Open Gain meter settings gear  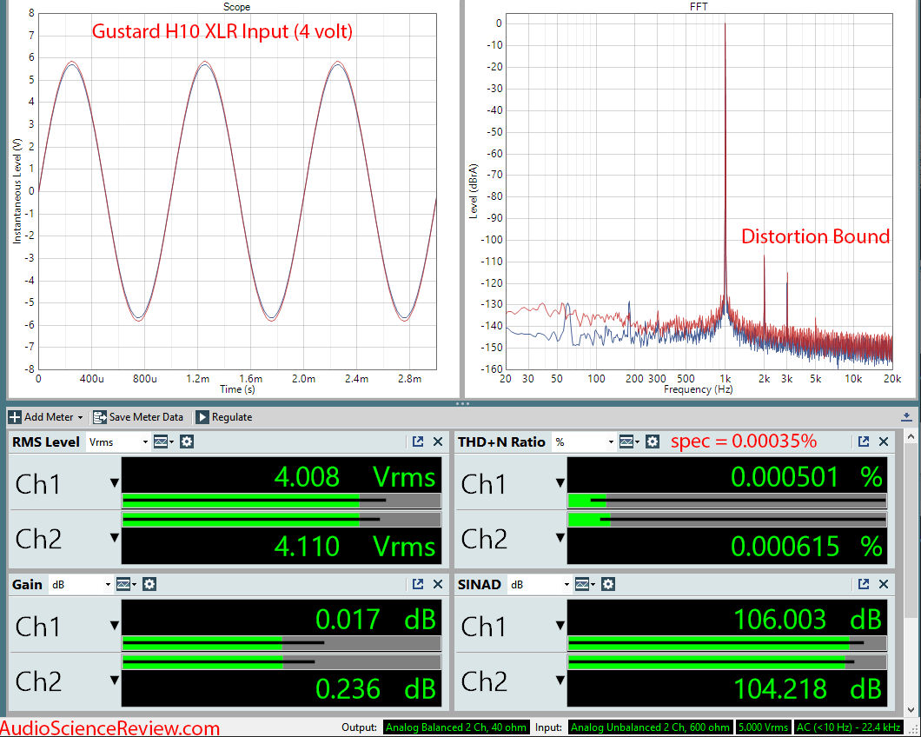pyautogui.click(x=149, y=584)
